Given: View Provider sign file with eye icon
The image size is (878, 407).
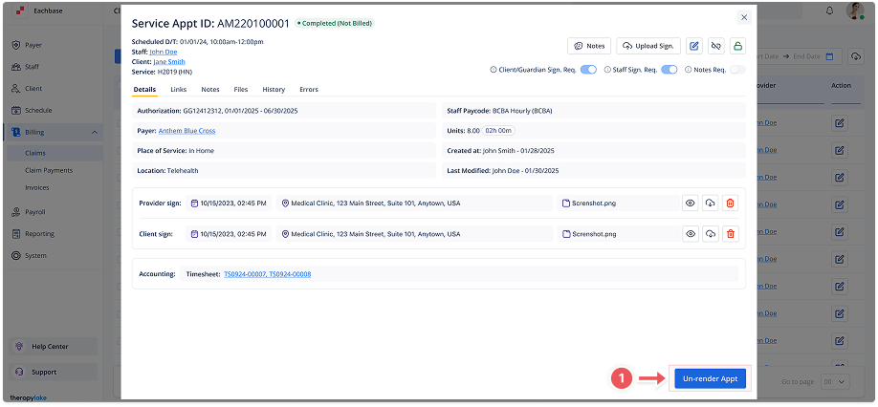Looking at the screenshot, I should [690, 203].
